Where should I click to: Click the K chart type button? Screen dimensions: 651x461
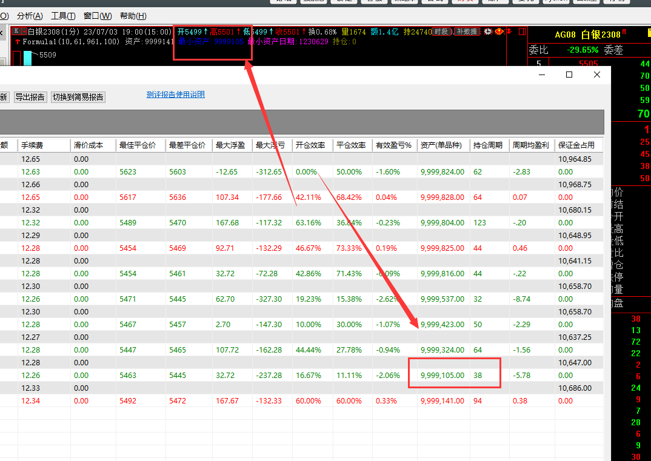click(16, 31)
